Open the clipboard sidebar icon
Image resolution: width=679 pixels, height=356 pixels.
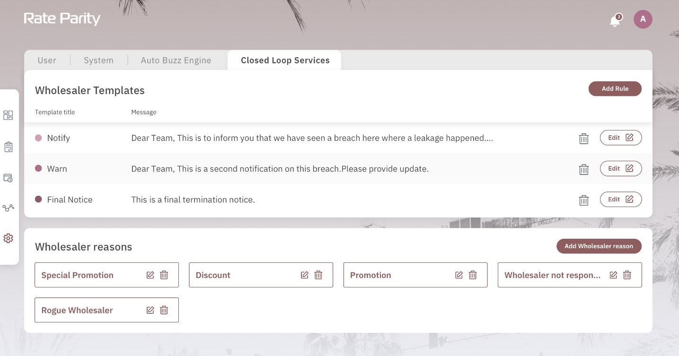(x=8, y=147)
